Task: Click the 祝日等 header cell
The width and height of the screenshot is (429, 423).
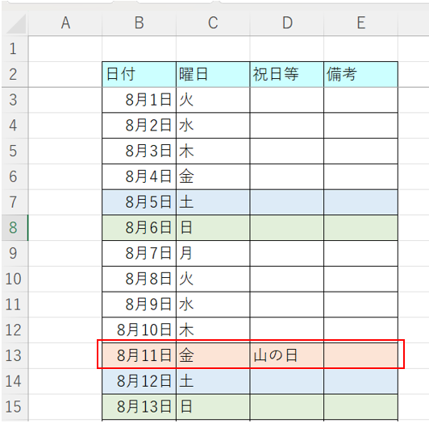Action: pyautogui.click(x=287, y=75)
